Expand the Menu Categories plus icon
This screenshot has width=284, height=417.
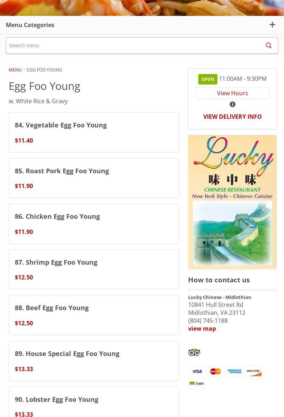(x=272, y=25)
